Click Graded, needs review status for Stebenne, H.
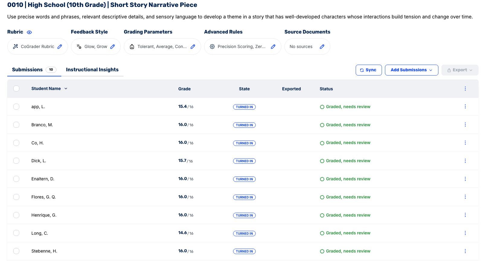Viewport: 484px width, 261px height. point(348,251)
